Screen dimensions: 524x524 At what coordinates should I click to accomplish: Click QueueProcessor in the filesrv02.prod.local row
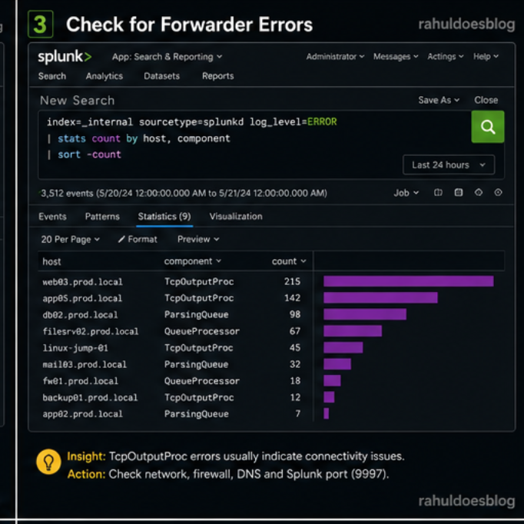202,331
